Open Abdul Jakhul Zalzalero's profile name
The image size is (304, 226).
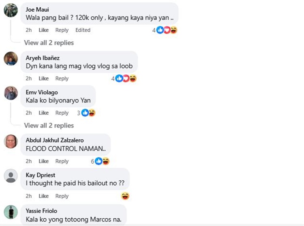[55, 140]
